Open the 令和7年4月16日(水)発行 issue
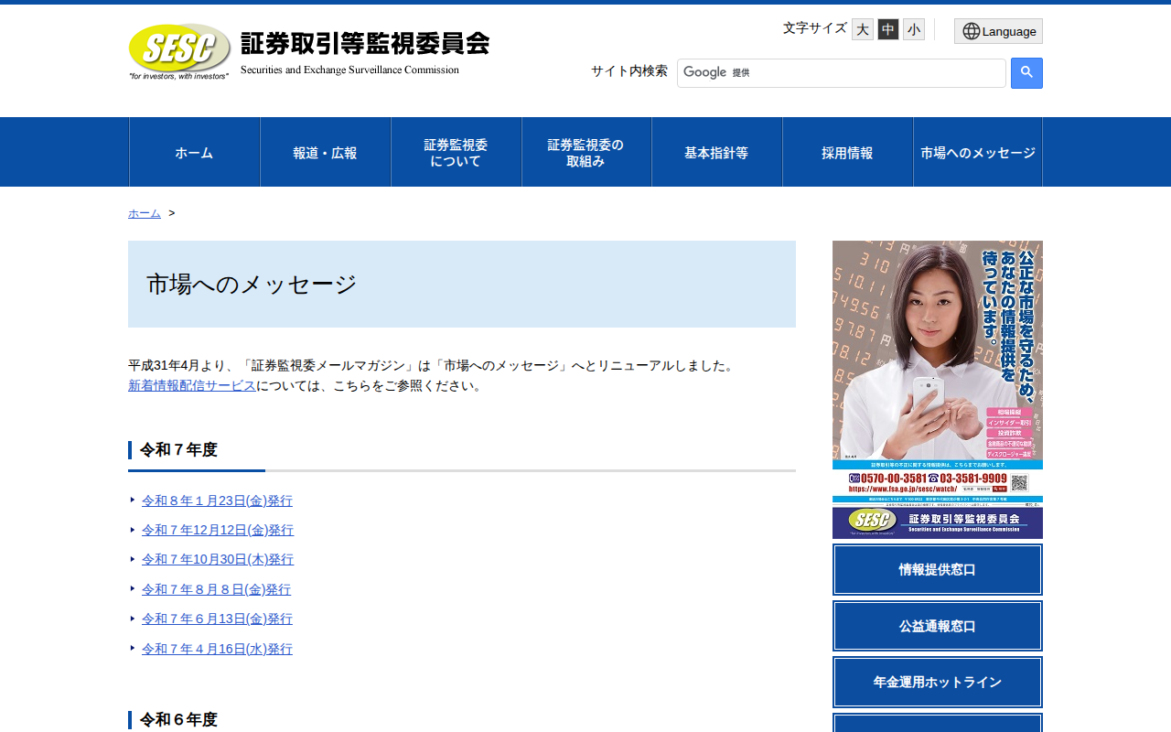This screenshot has height=732, width=1171. pos(217,648)
